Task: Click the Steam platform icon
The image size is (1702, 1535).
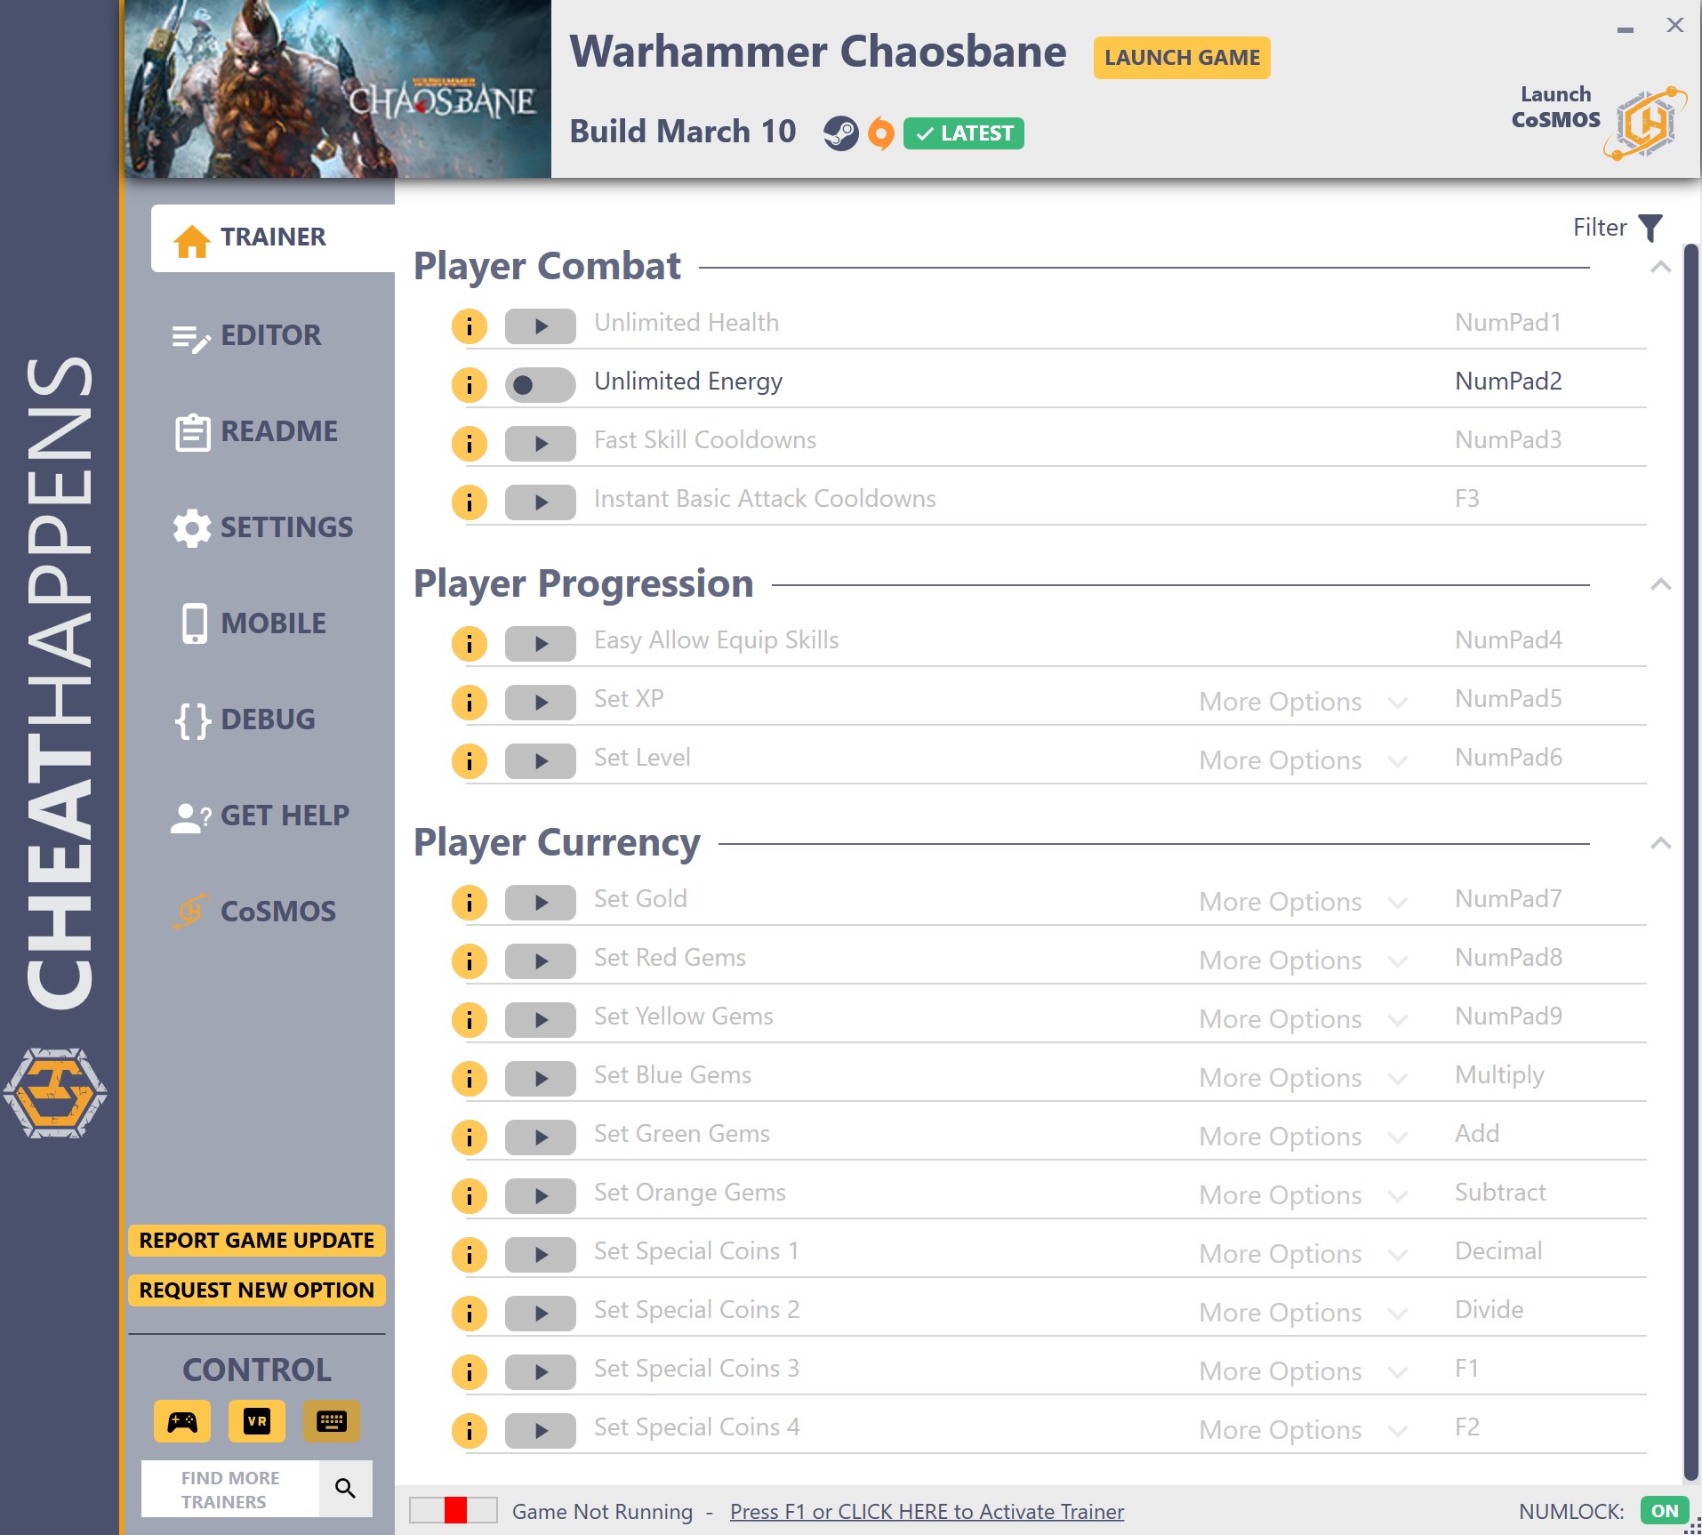Action: click(840, 133)
